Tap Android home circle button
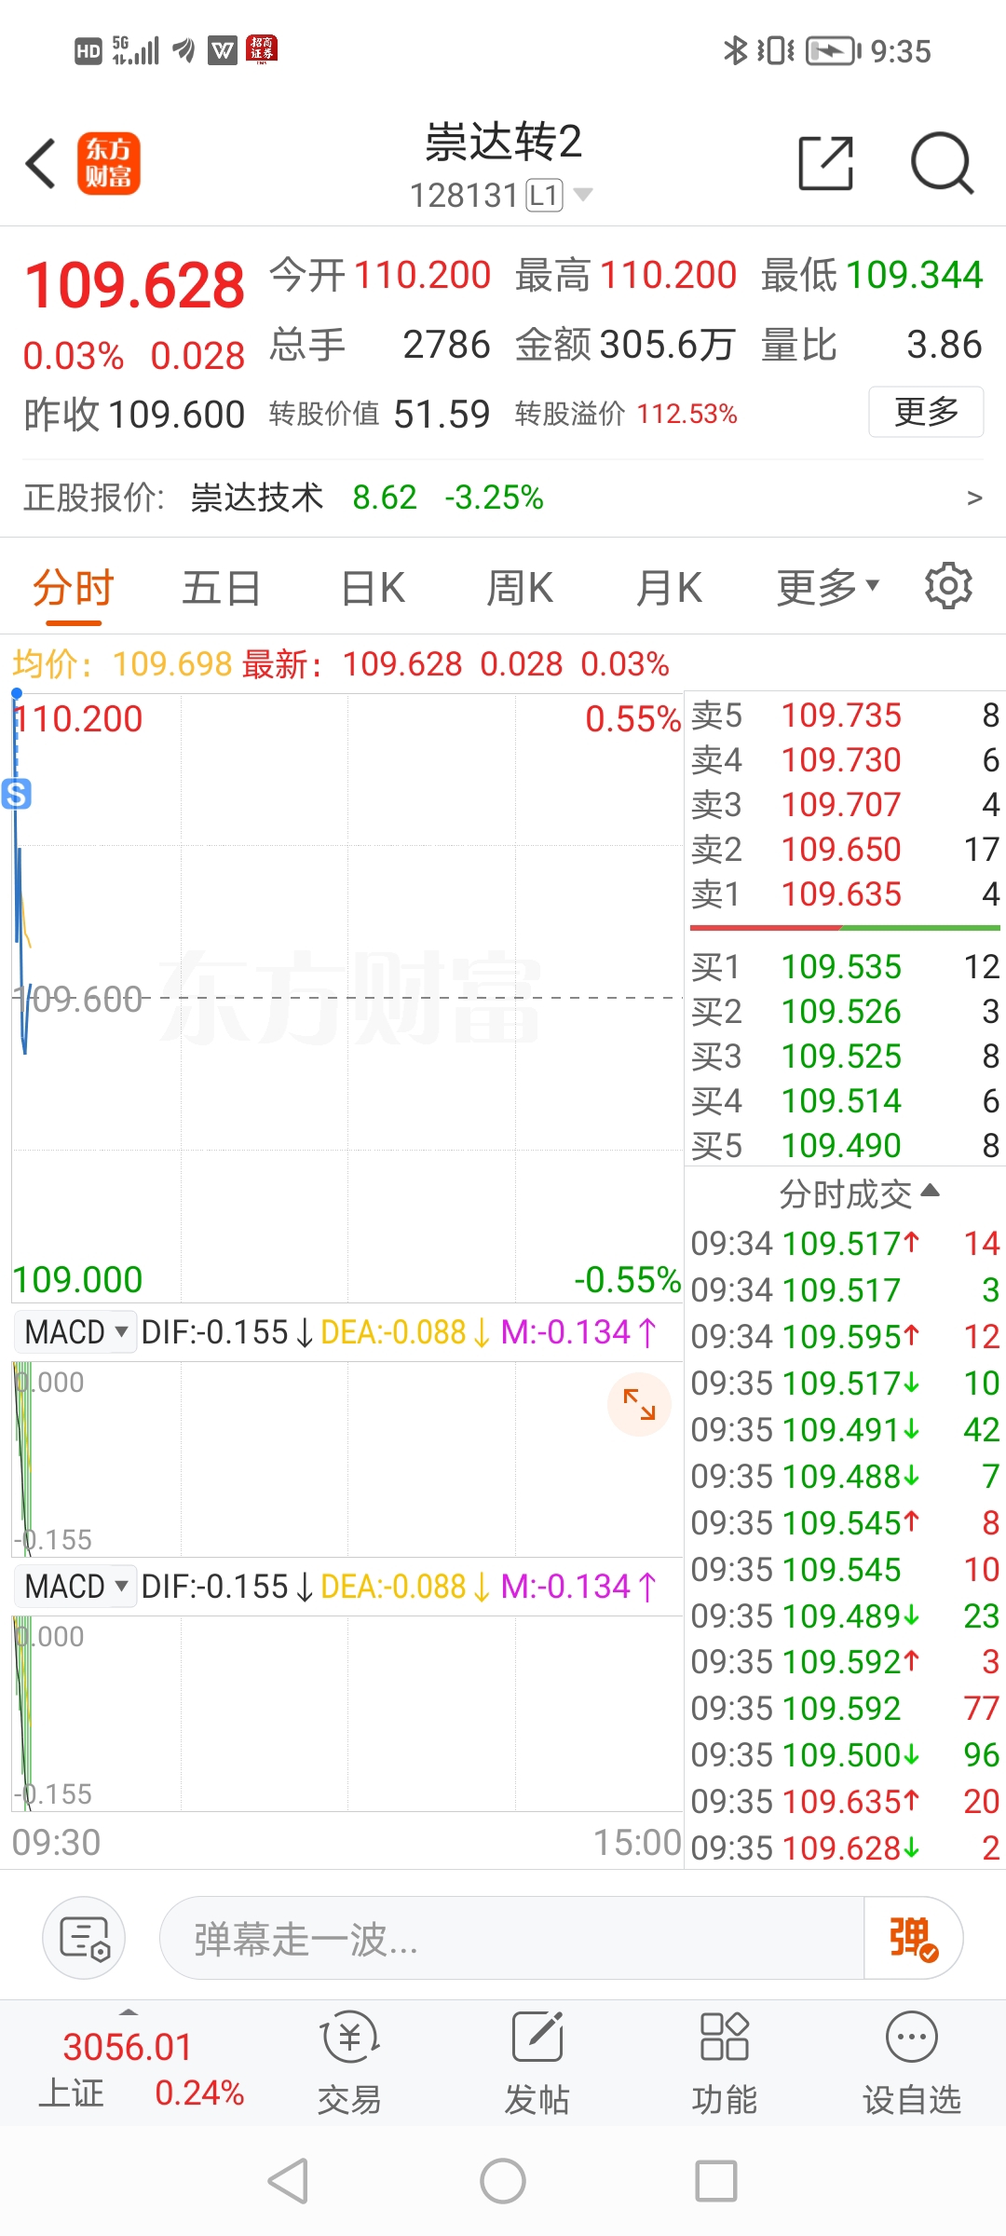1006x2236 pixels. click(x=503, y=2181)
